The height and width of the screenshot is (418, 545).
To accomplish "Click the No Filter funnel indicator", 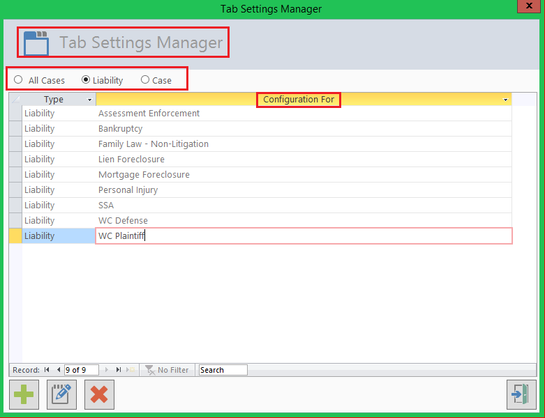I will 167,370.
